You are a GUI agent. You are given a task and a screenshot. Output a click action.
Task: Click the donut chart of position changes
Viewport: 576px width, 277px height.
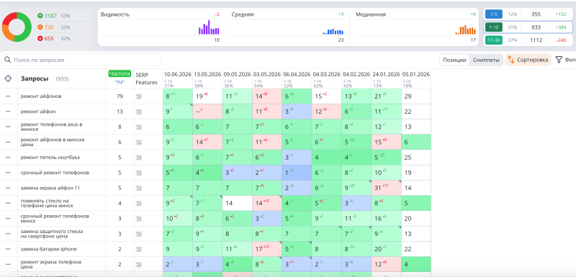[17, 27]
